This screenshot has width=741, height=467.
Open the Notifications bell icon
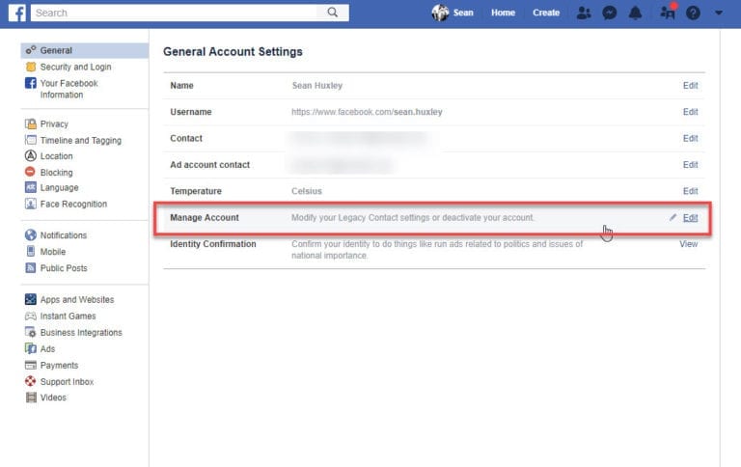point(635,13)
